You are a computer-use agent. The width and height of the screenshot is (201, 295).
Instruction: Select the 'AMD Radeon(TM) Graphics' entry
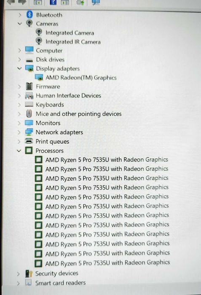(x=81, y=78)
